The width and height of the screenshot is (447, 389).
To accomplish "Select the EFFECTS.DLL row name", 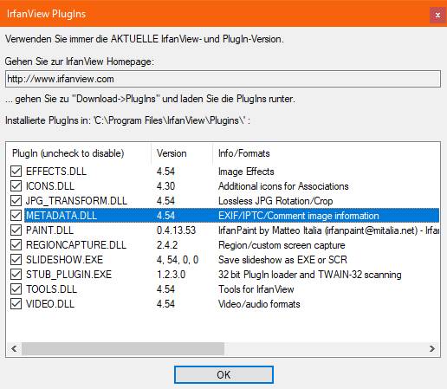I will tap(56, 172).
